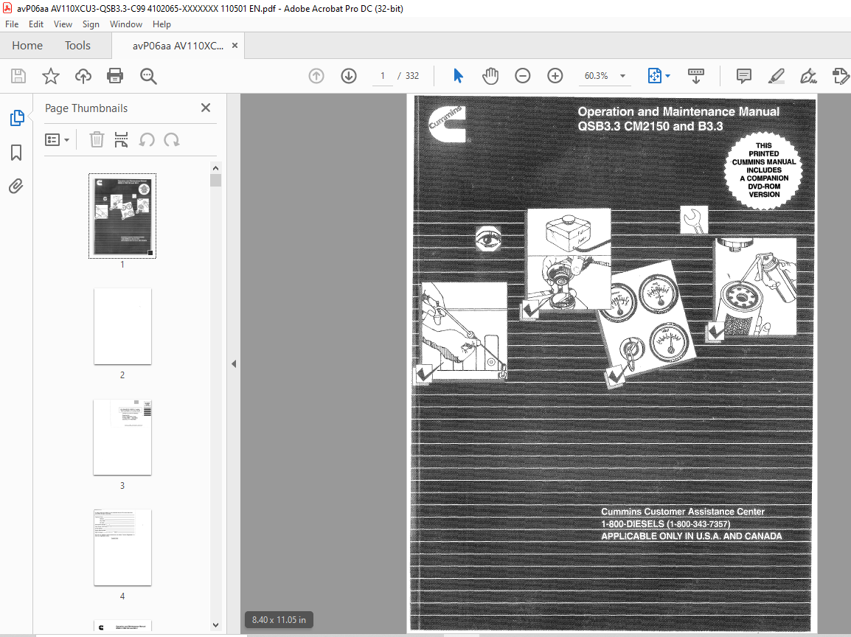Click the thumbnails scrollbar down arrow

coord(215,625)
